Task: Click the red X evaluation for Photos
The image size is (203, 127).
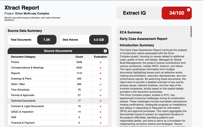Action: click(100, 62)
